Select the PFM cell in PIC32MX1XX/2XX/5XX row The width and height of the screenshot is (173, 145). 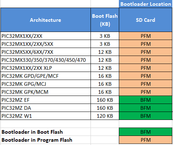coord(145,44)
